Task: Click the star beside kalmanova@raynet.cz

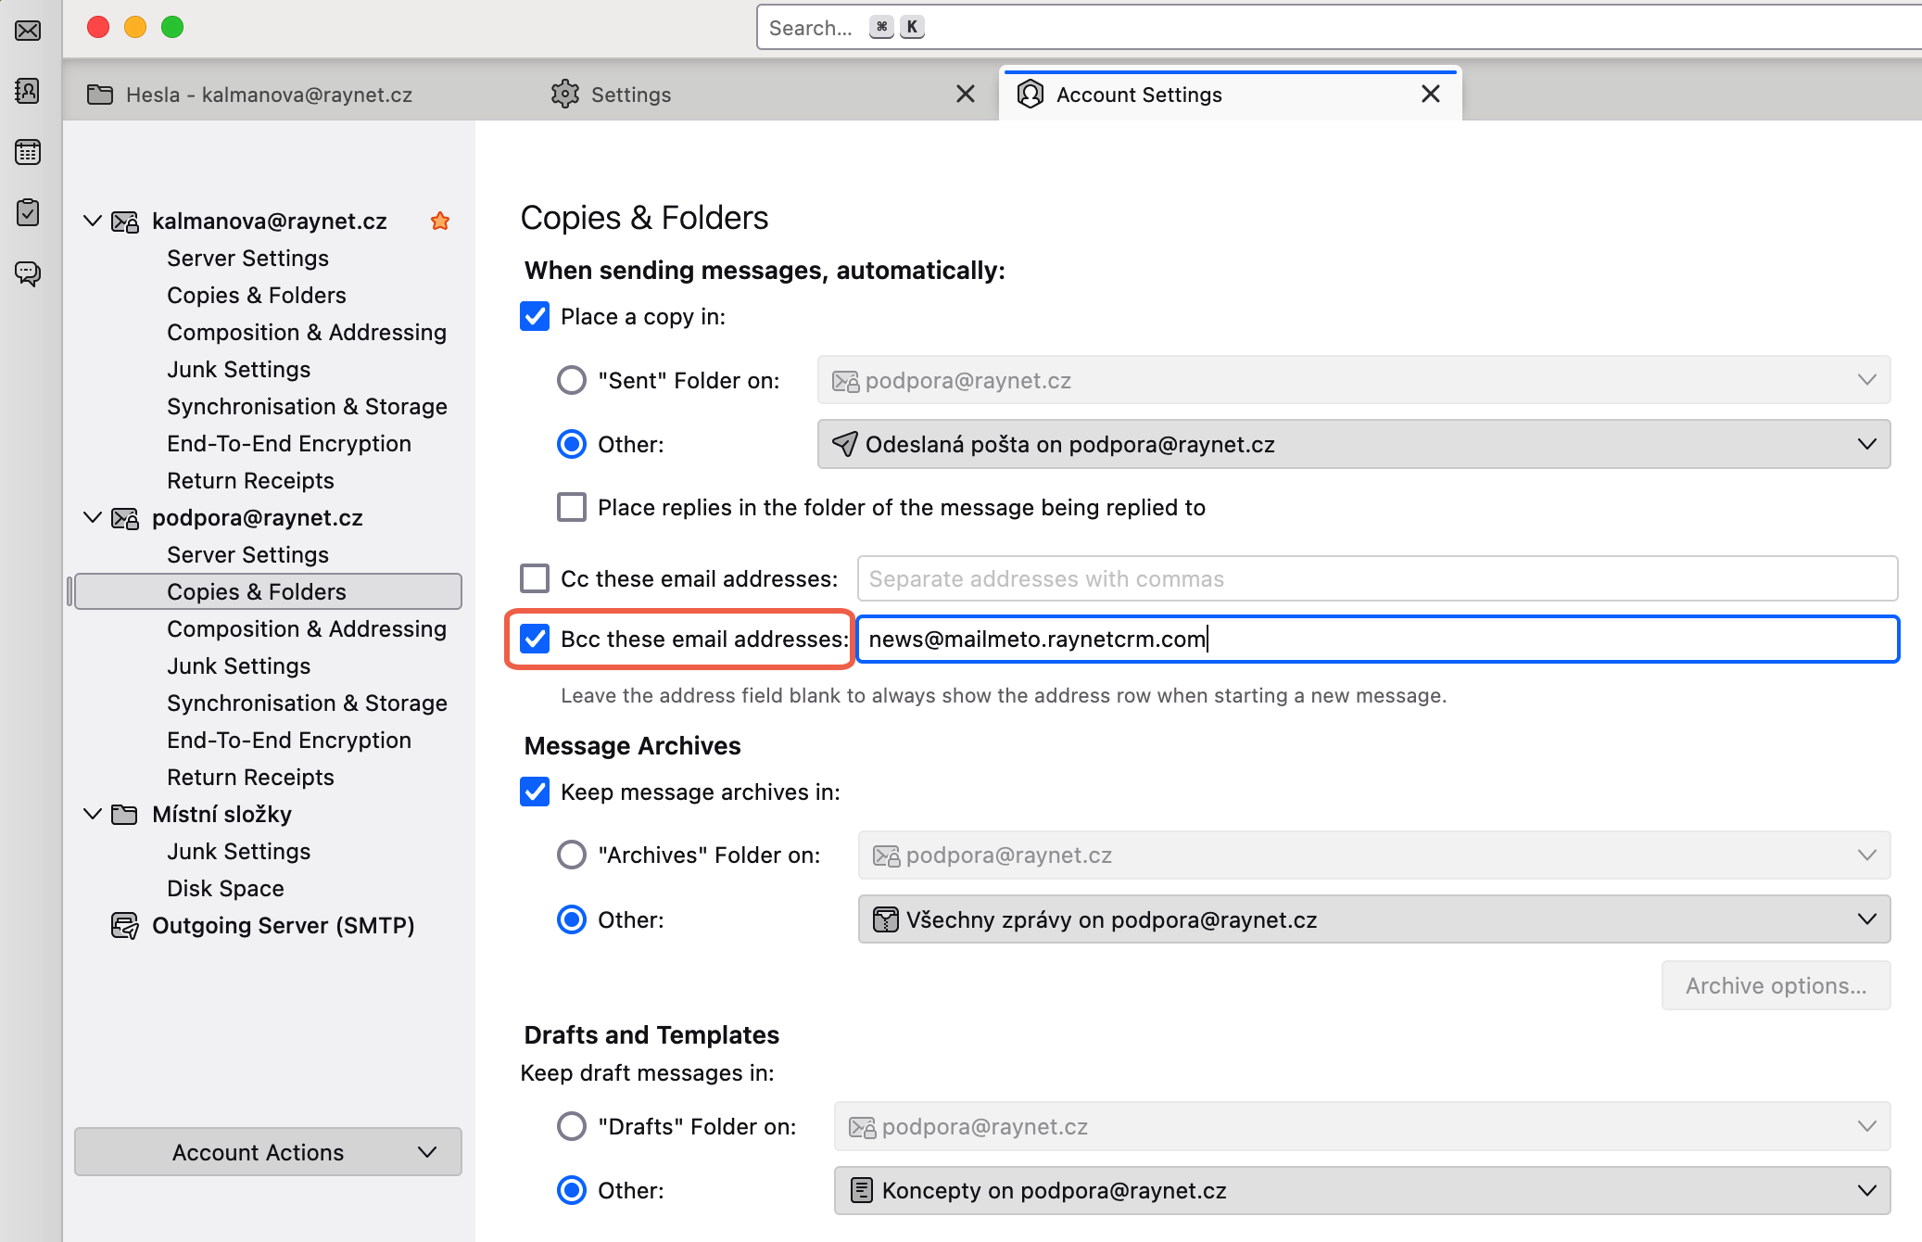Action: 440,221
